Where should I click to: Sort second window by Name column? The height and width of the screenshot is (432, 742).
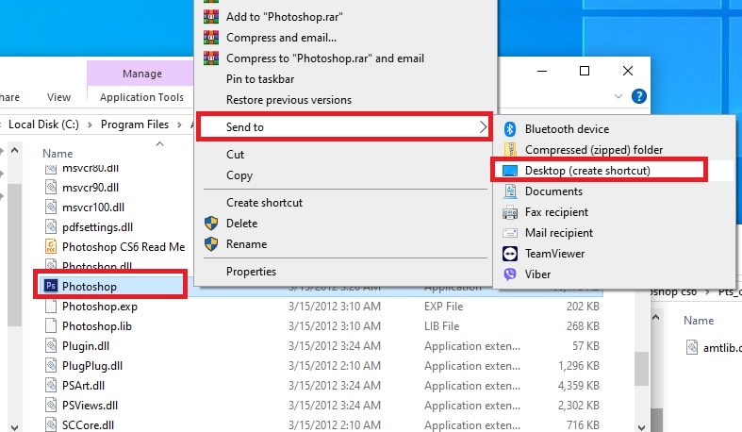699,321
